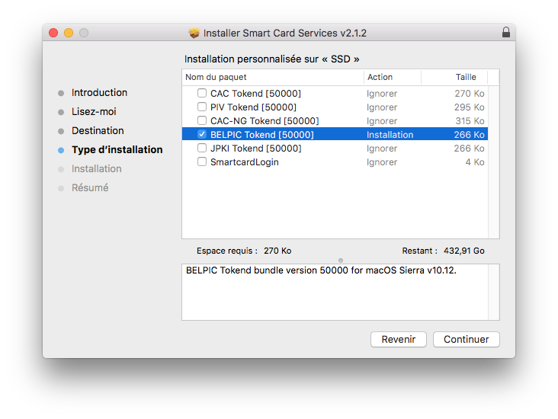Image resolution: width=558 pixels, height=419 pixels.
Task: Sort by Nom du paquet column header
Action: (x=273, y=77)
